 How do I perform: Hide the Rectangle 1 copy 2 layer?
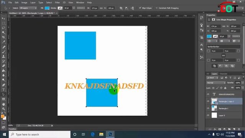click(208, 101)
